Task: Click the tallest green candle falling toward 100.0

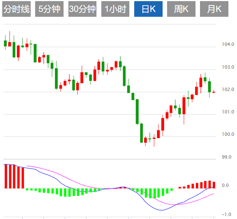Action: click(137, 112)
